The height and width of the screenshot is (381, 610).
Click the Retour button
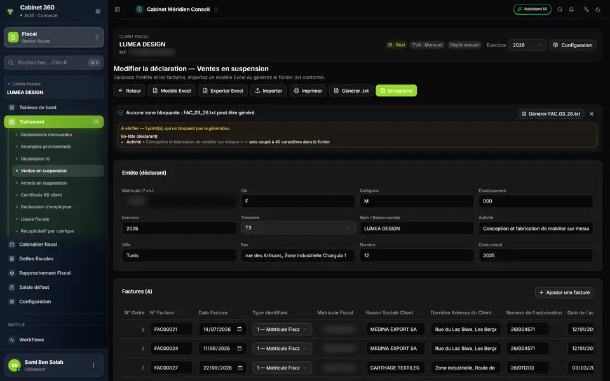pos(130,91)
